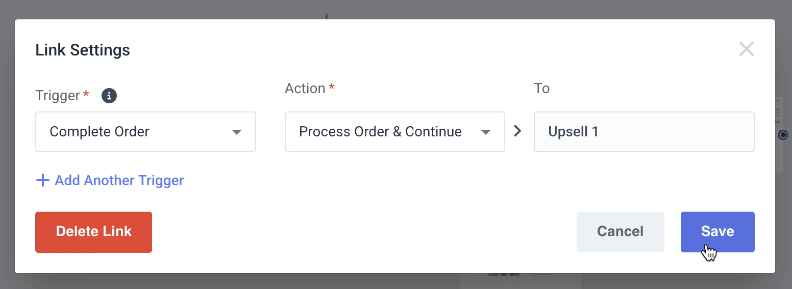Cancel the link settings changes

[x=620, y=232]
